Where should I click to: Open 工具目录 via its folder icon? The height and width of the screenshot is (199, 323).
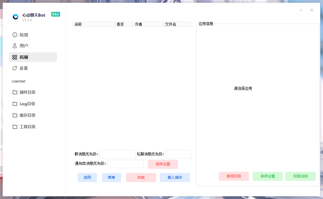[x=15, y=127]
